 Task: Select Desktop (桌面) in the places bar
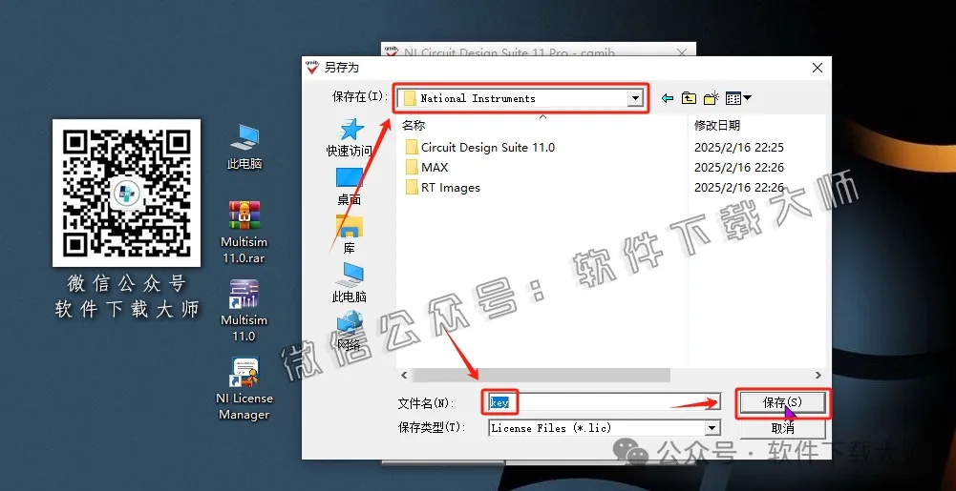point(350,187)
